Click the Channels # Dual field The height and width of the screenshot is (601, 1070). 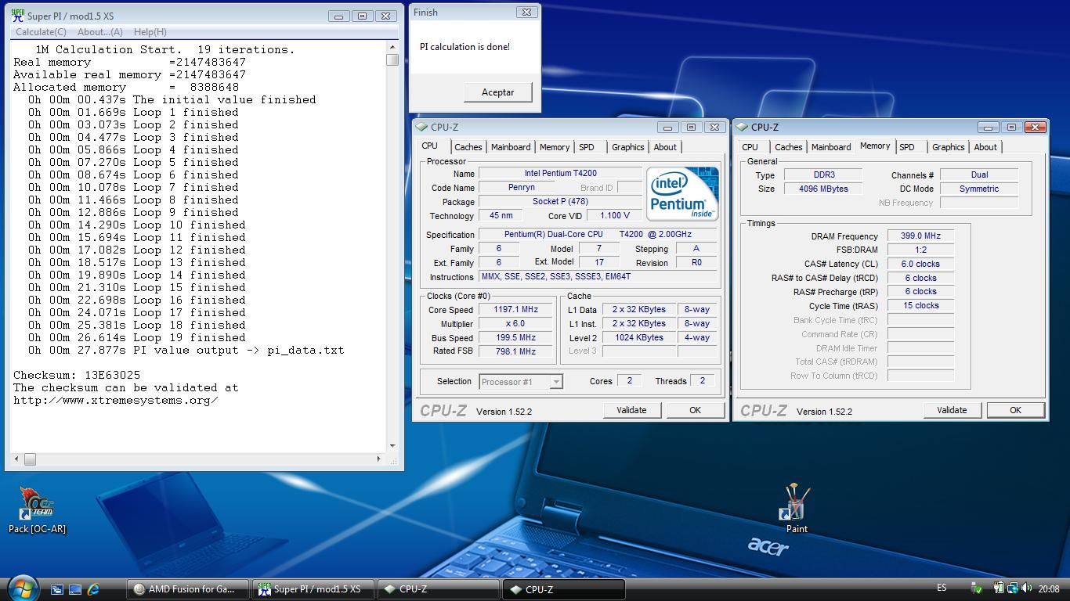click(979, 175)
